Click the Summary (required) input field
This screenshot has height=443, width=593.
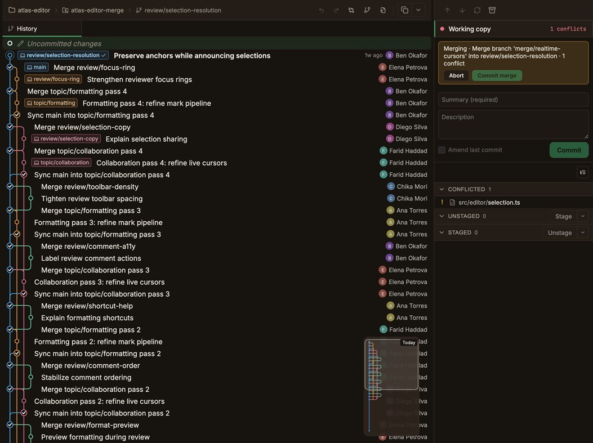click(513, 100)
